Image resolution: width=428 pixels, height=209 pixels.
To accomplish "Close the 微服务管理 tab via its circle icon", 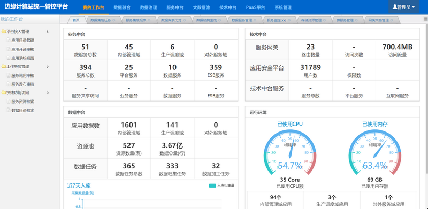I will [356, 20].
